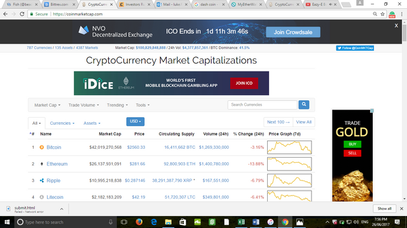Click the blue search magnifier button
This screenshot has height=228, width=407.
point(304,104)
